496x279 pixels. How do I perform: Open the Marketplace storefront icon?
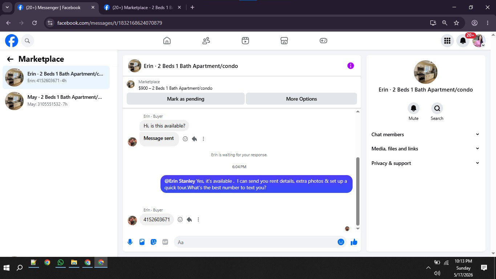[x=284, y=41]
